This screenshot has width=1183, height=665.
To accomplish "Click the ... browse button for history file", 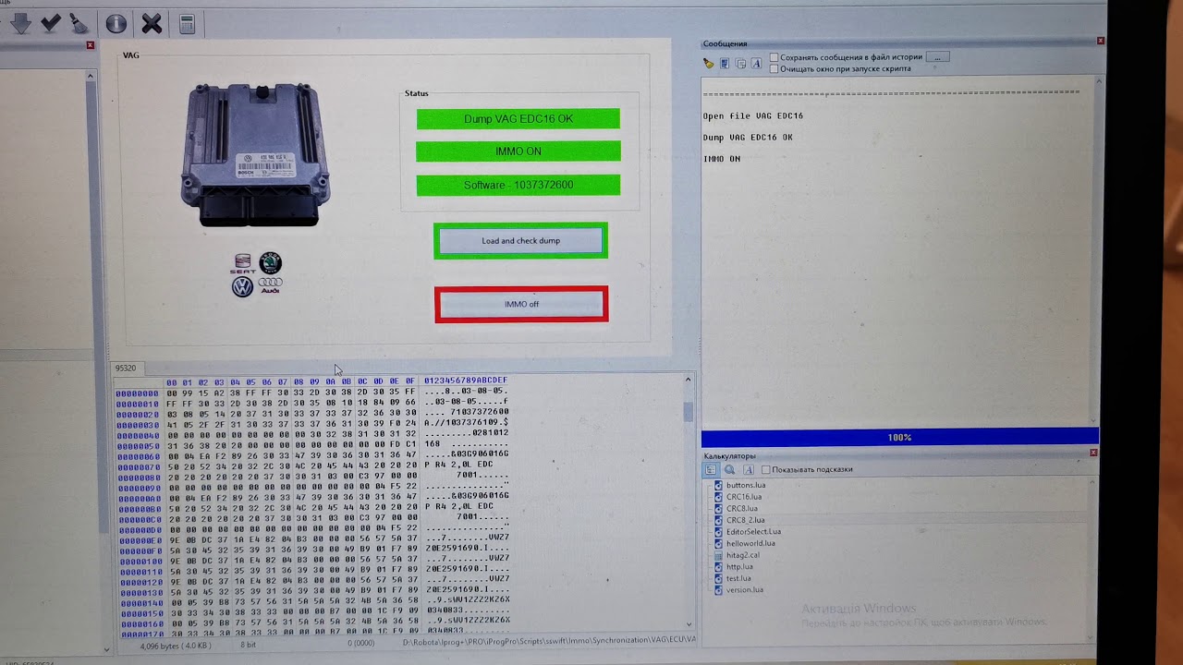I will (x=937, y=57).
